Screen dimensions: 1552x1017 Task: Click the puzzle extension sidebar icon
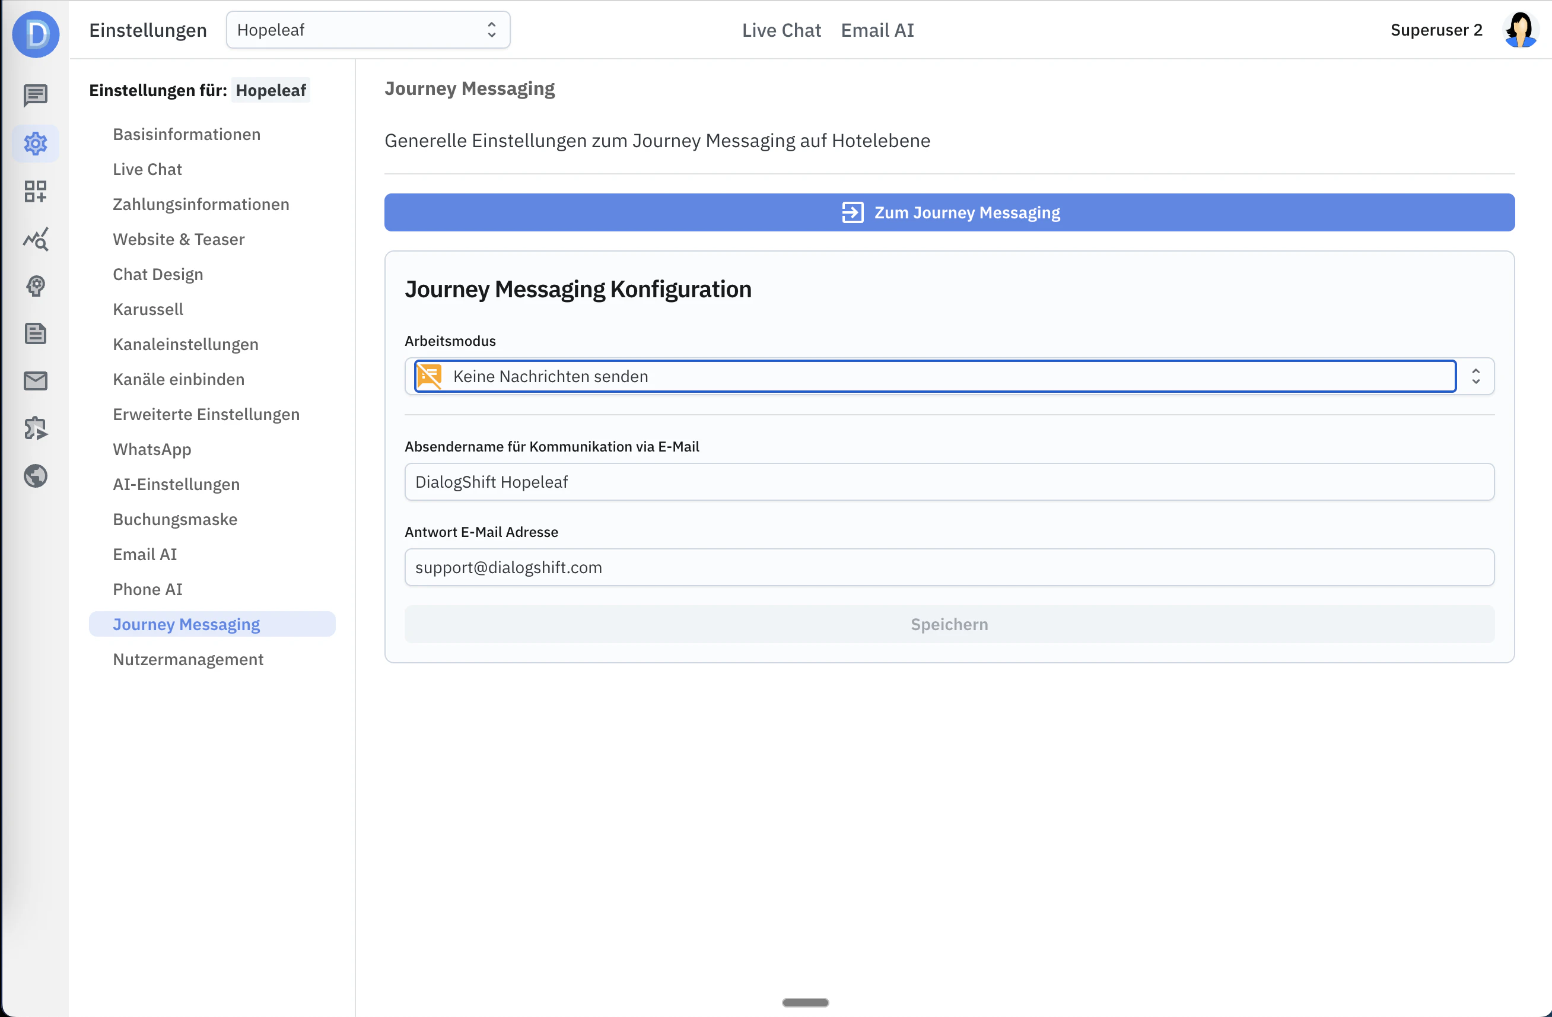click(x=35, y=428)
